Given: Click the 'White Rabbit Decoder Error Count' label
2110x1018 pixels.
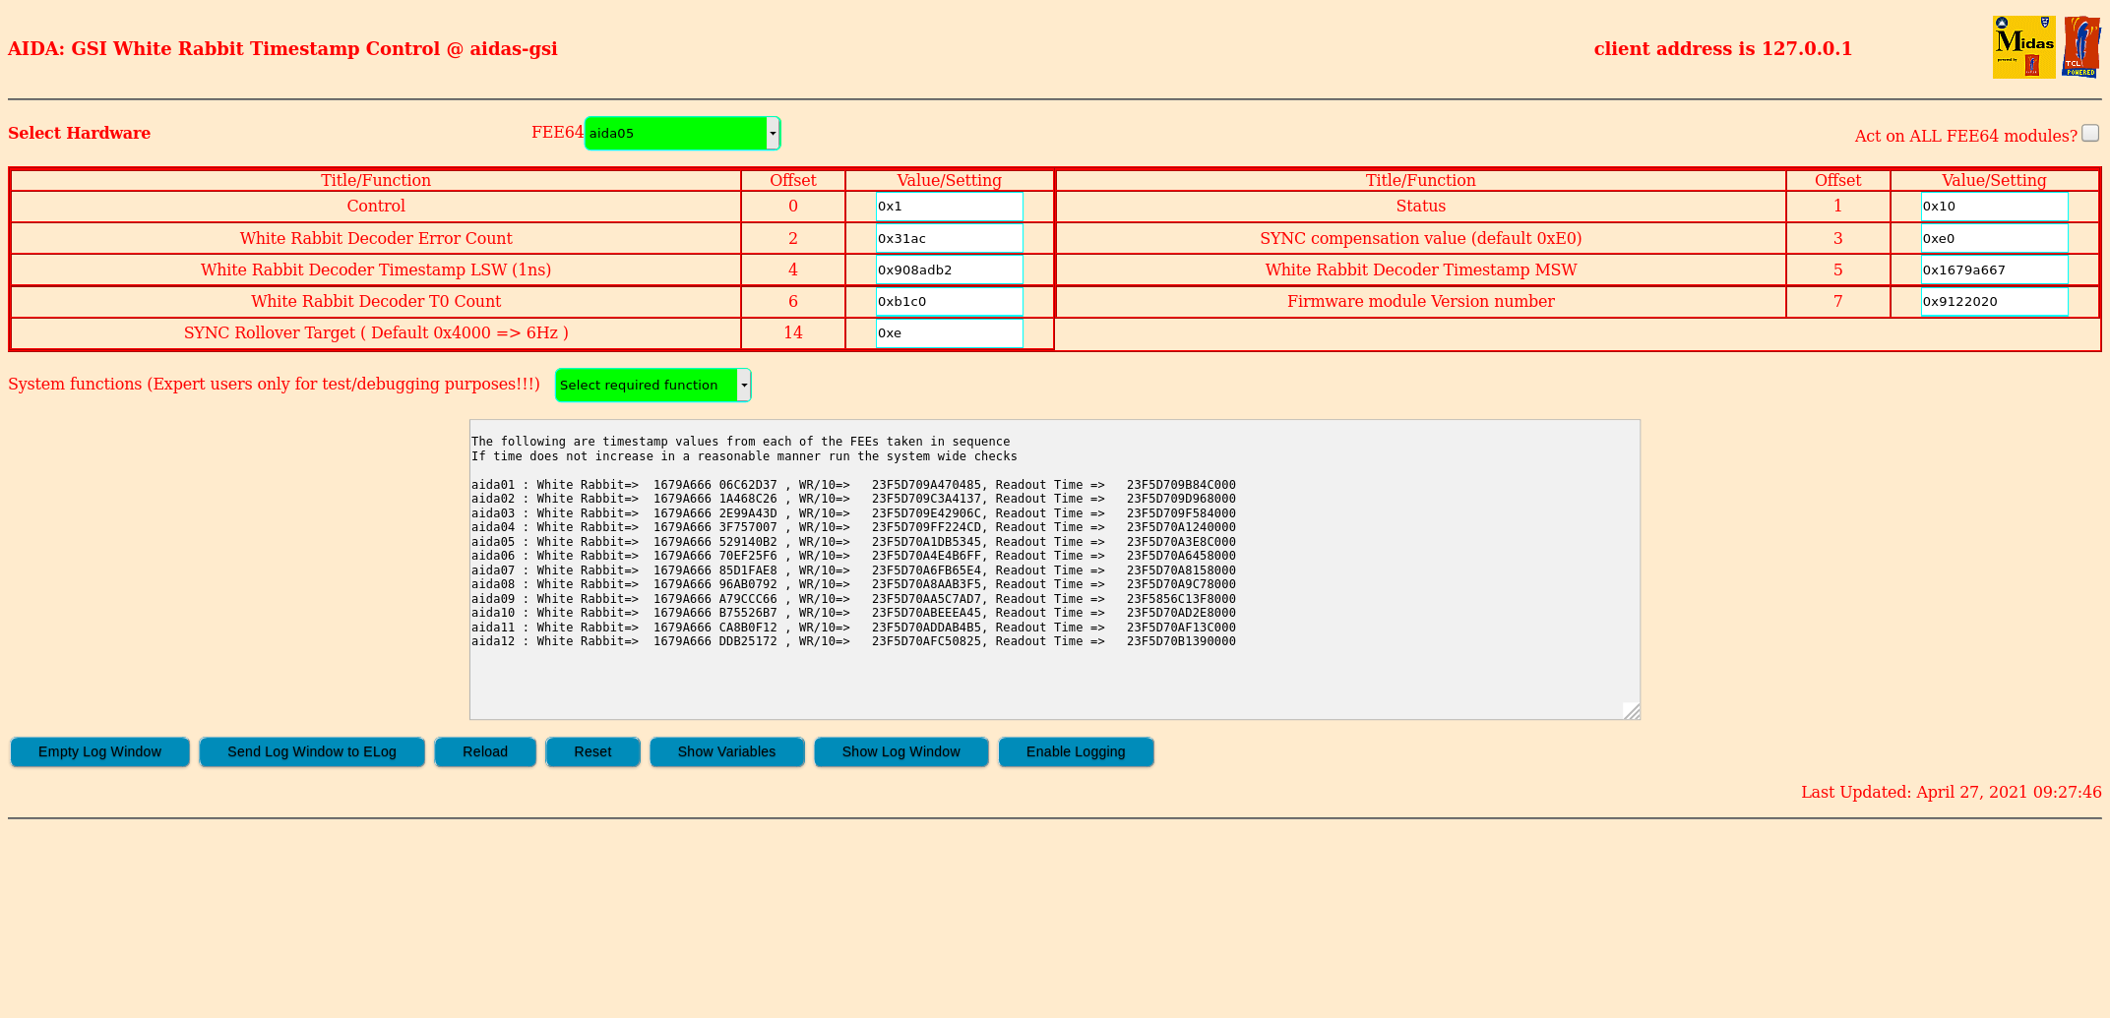Looking at the screenshot, I should click(x=376, y=238).
